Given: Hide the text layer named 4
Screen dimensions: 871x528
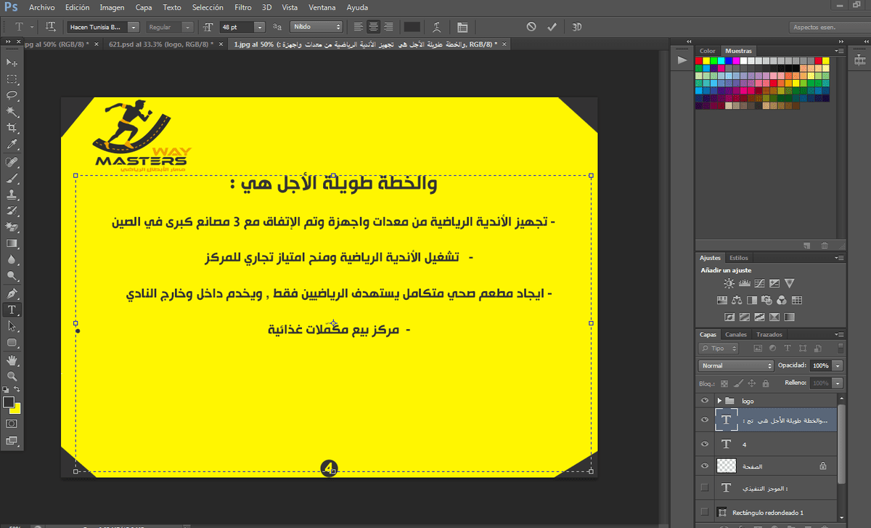Looking at the screenshot, I should click(x=704, y=444).
